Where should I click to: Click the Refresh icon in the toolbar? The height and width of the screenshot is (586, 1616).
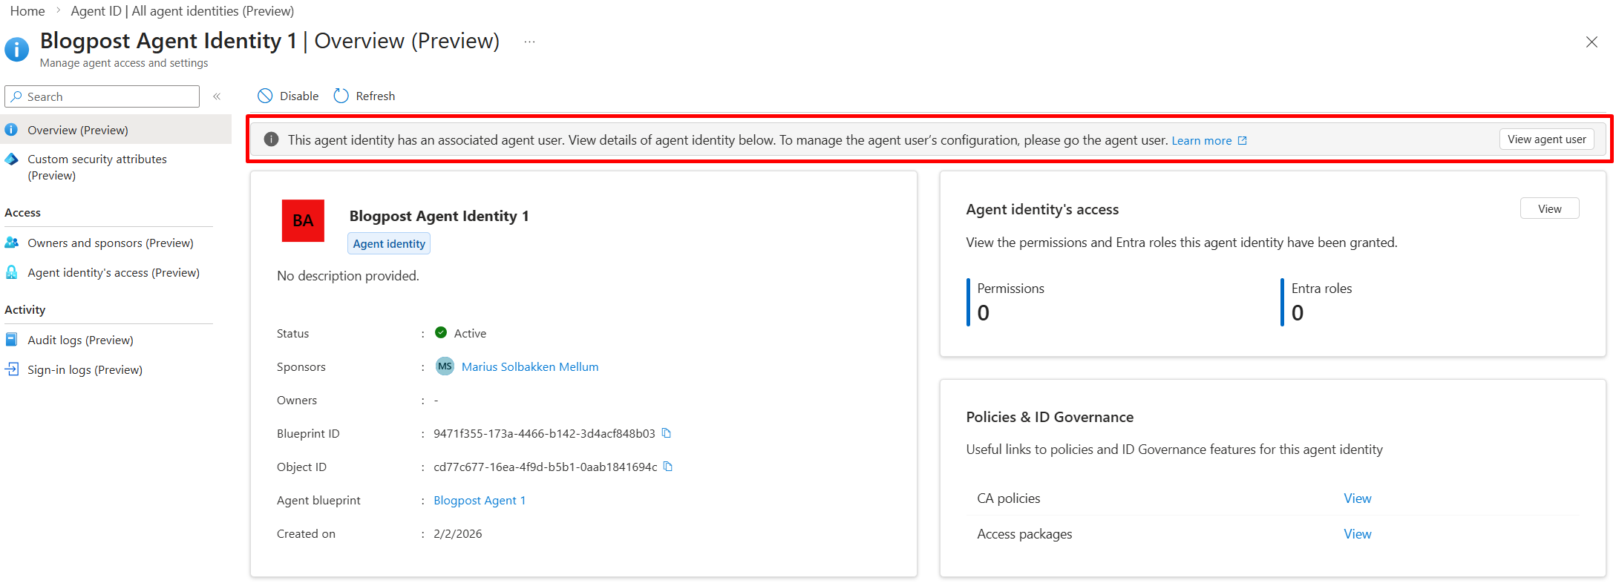click(x=341, y=96)
